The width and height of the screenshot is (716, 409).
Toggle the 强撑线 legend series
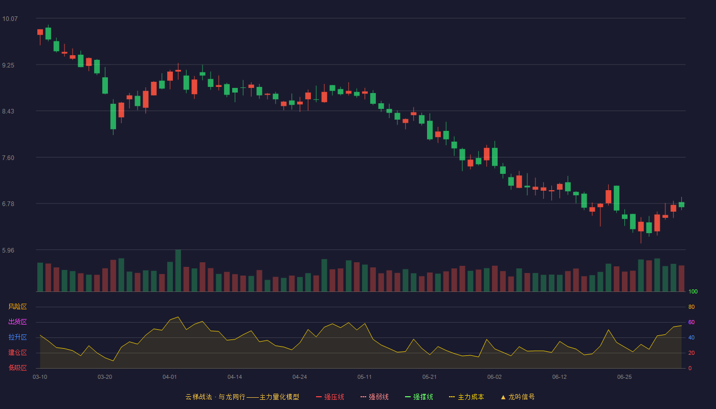tap(419, 397)
